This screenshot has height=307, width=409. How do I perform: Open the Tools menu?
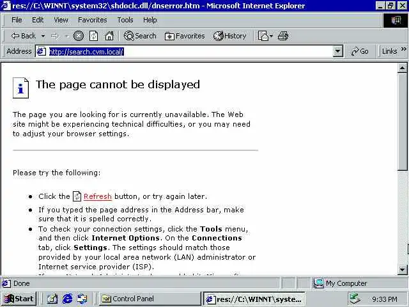(125, 20)
